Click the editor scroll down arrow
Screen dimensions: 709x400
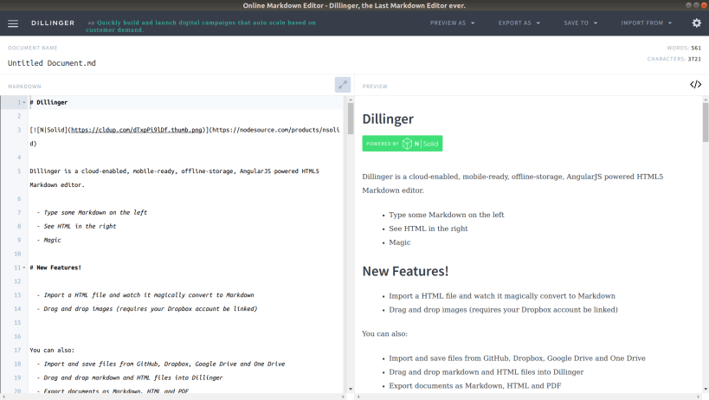pyautogui.click(x=351, y=389)
